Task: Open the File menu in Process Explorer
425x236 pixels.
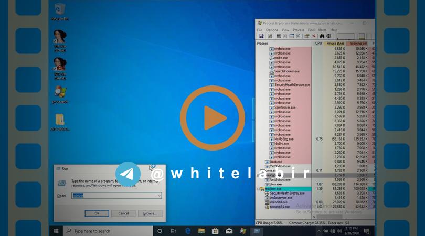Action: (x=259, y=30)
